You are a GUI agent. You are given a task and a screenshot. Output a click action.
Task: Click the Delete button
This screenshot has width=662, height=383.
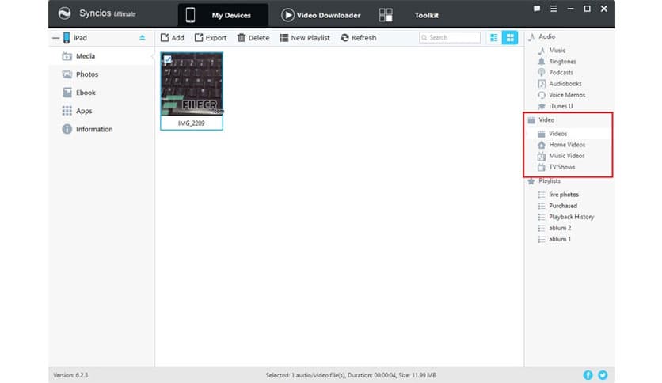click(x=253, y=37)
